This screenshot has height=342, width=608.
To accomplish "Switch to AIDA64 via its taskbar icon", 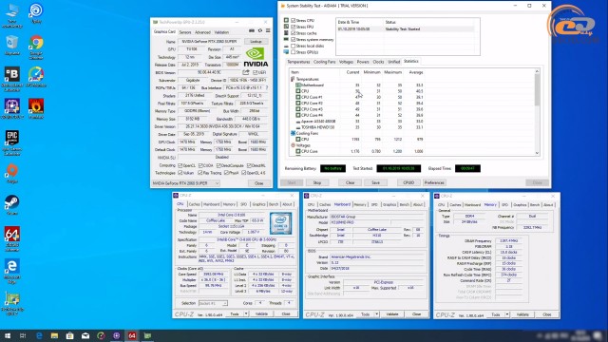I will (132, 335).
